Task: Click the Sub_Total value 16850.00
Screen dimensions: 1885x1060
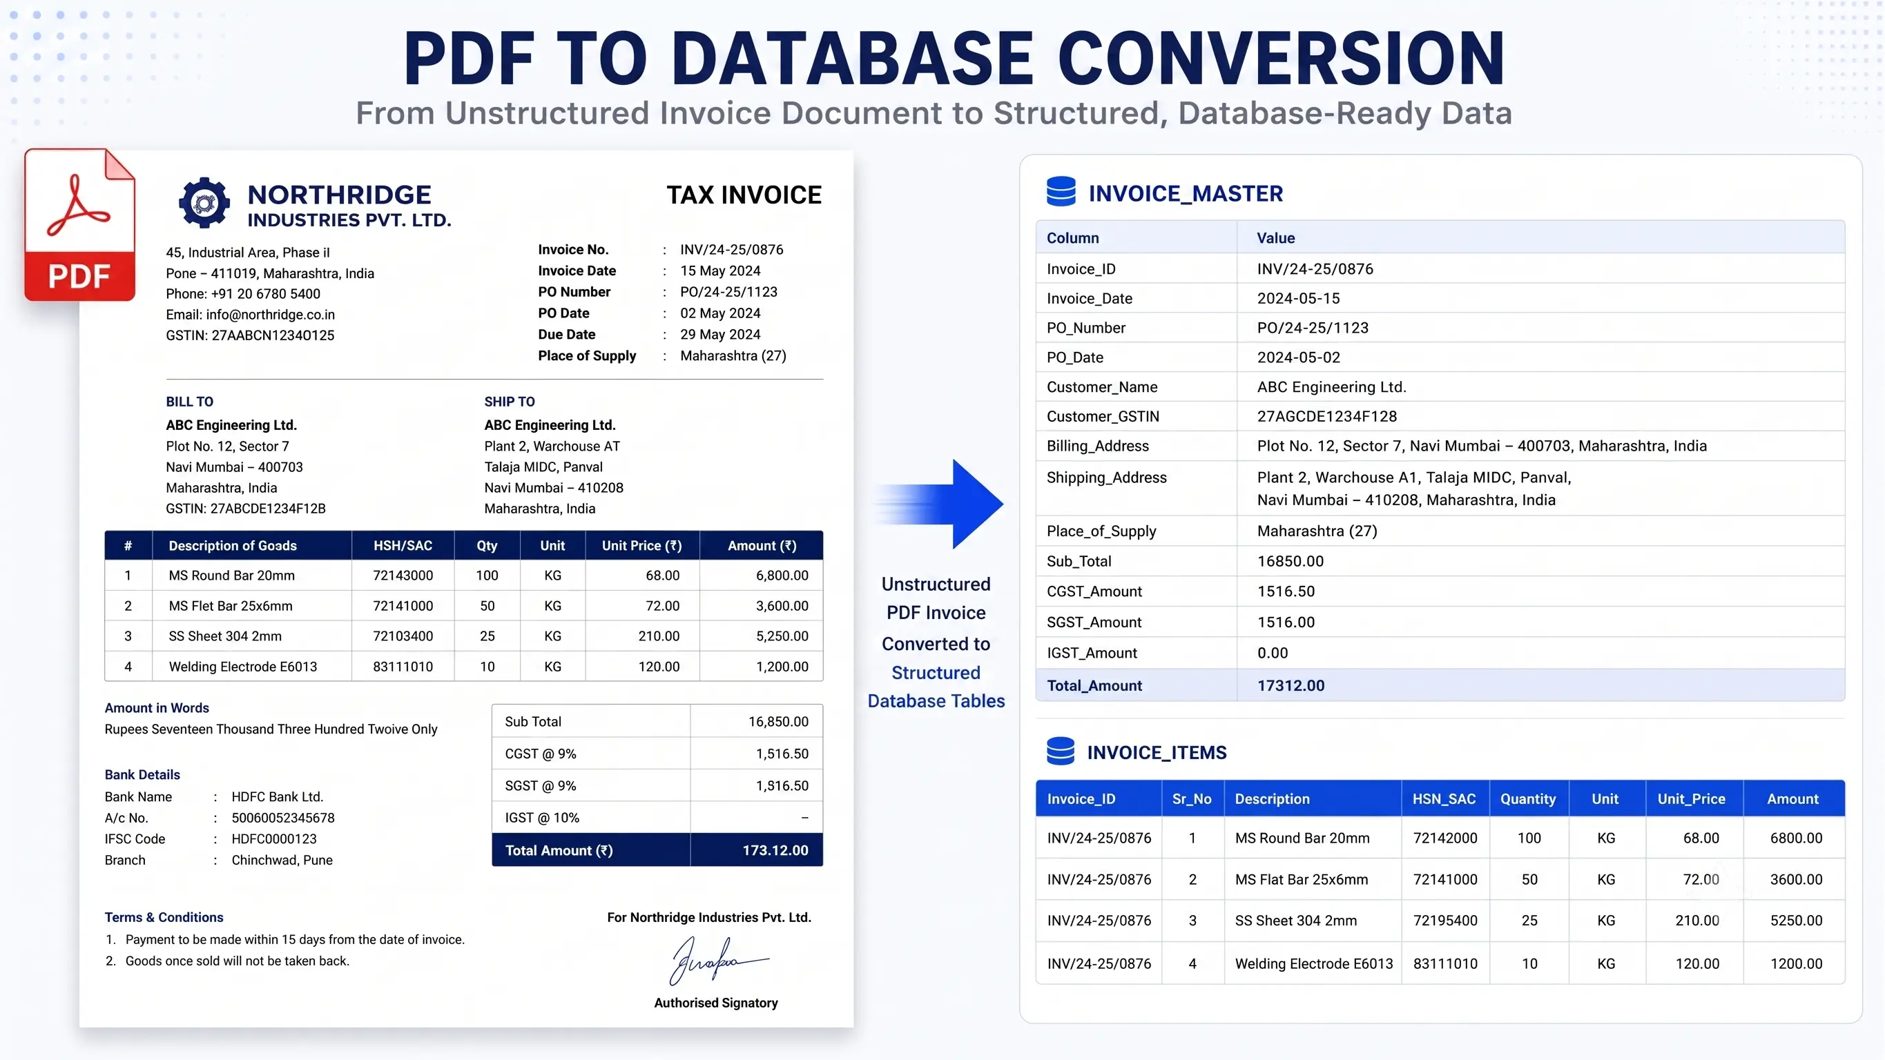Action: point(1290,561)
